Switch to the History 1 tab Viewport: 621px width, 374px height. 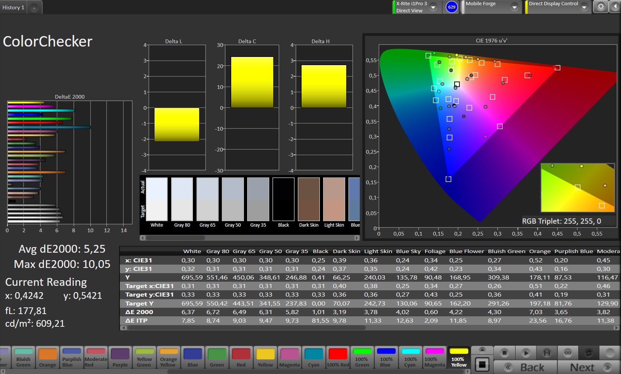pos(13,7)
